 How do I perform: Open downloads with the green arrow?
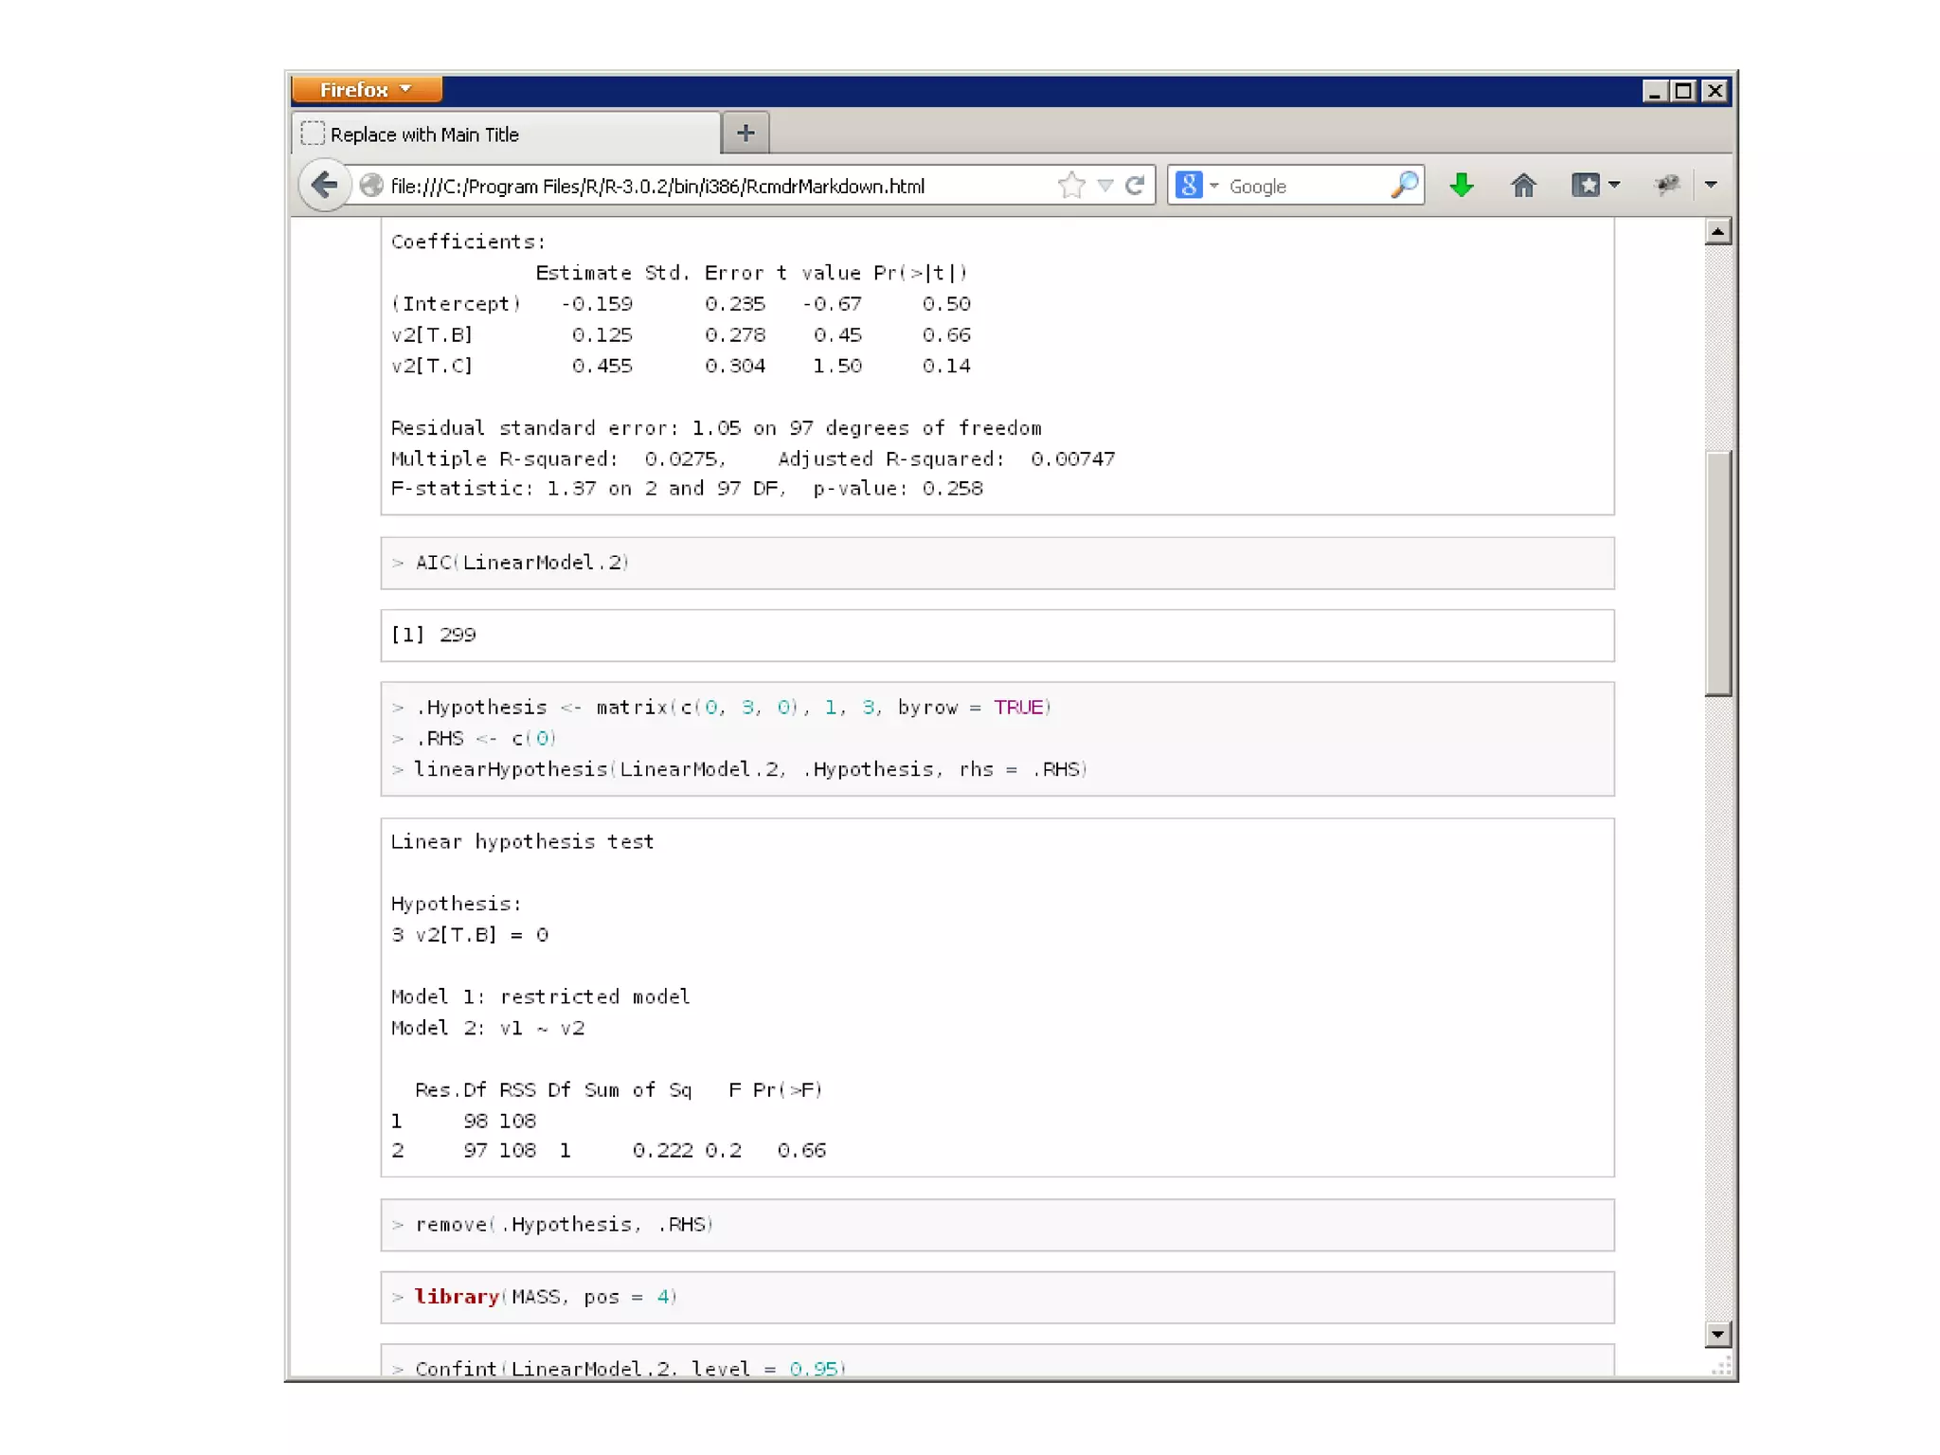(1461, 186)
